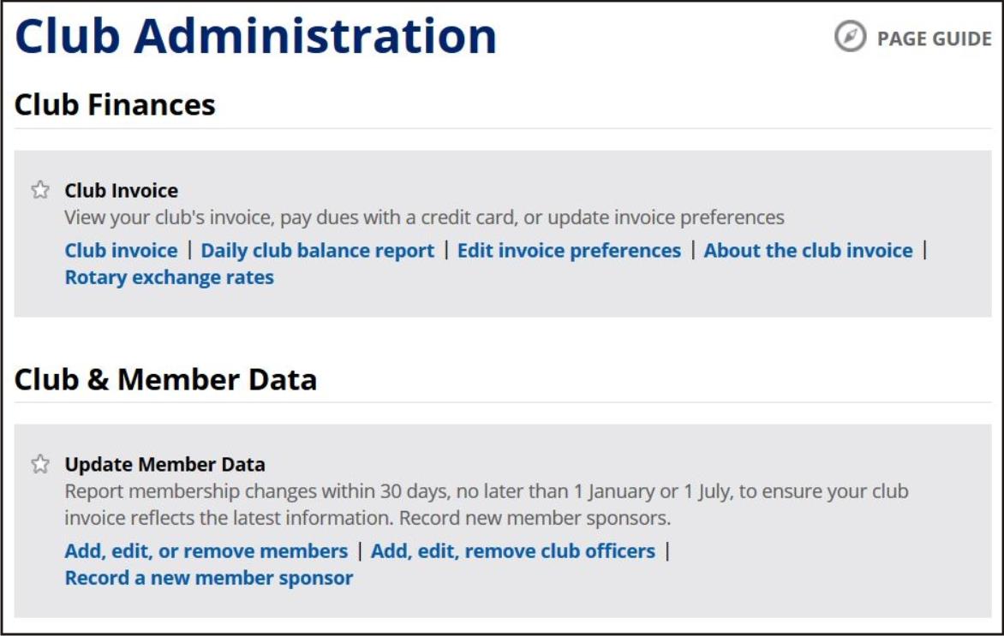
Task: View the Daily club balance report
Action: click(318, 250)
